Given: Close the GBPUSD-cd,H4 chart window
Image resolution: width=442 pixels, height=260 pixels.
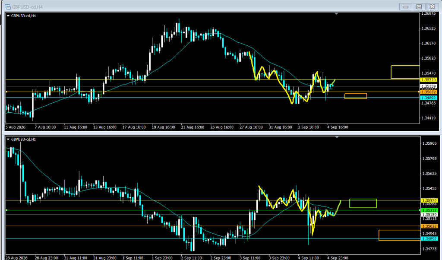Looking at the screenshot, I should tap(433, 7).
